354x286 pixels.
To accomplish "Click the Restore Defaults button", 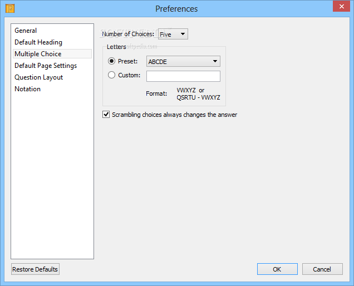I will (35, 269).
